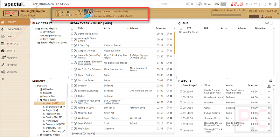Select the Free Music playlist
Screen dimensions: 280x137
tap(49, 39)
